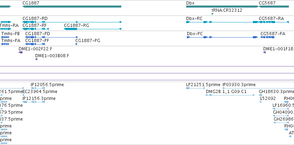The width and height of the screenshot is (294, 145).
Task: Click the Dbx-RC label text
Action: pos(194,19)
